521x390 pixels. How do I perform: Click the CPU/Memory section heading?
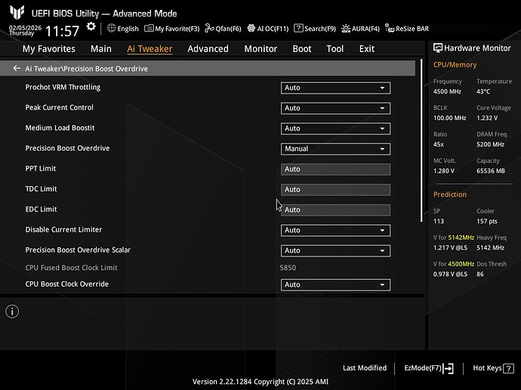coord(455,65)
